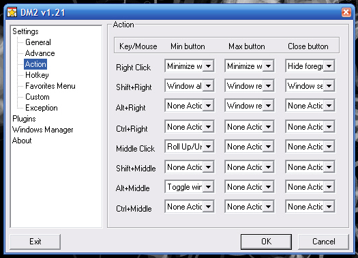Open Alt+Right Max button dropdown
The height and width of the screenshot is (258, 358).
click(x=268, y=106)
